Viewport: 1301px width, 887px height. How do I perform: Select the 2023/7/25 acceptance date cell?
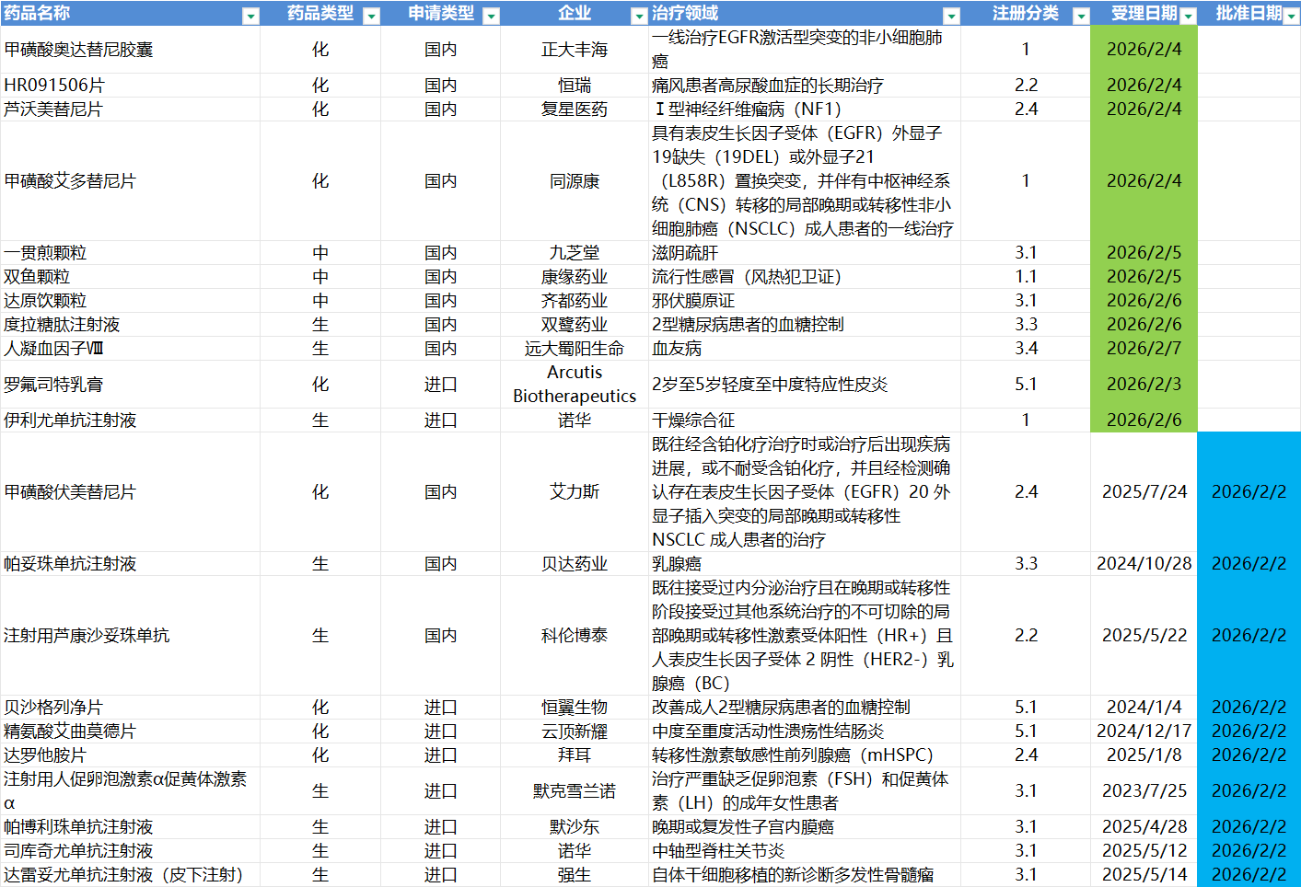pyautogui.click(x=1144, y=791)
